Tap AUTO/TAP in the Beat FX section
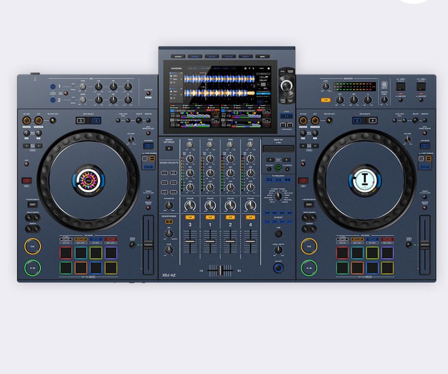The image size is (448, 374). (x=269, y=169)
